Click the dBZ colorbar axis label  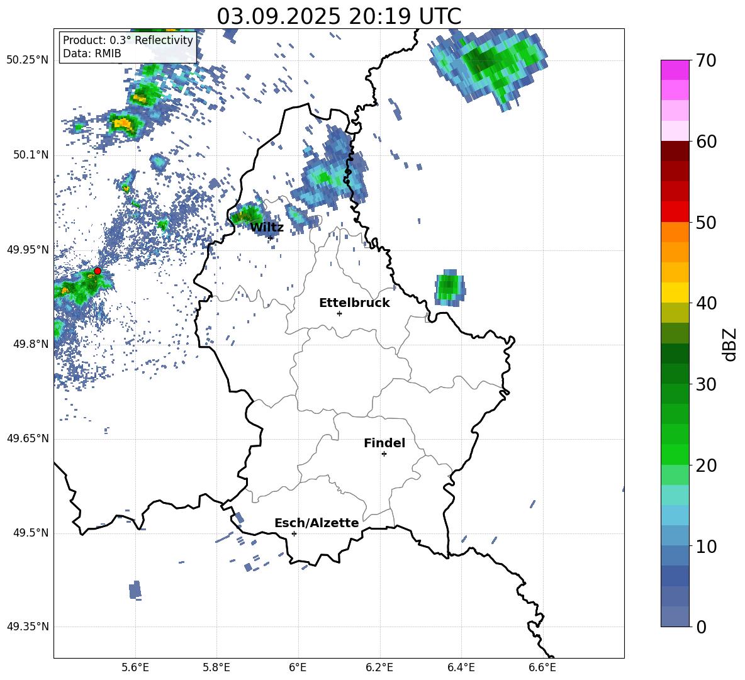tap(729, 344)
